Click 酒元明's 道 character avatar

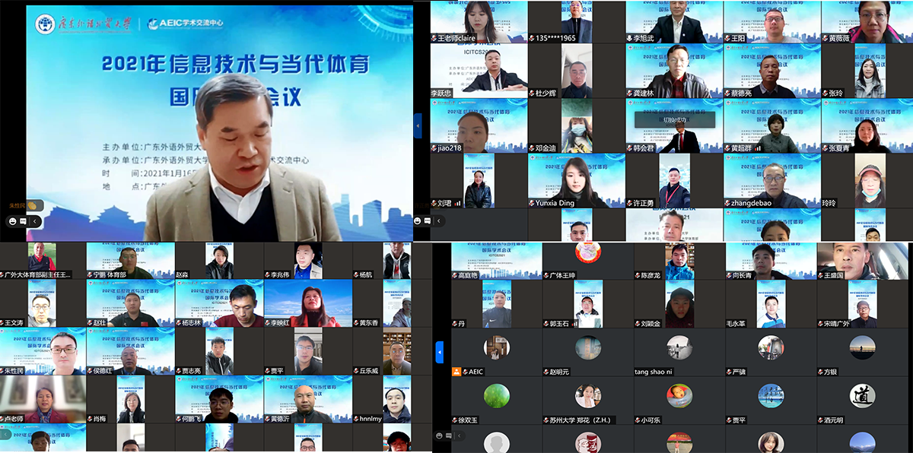(x=863, y=395)
